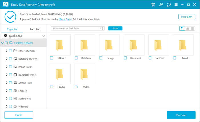Screen dimensions: 200x122
Task: Expand the Audio (163) tree node
Action: click(7, 99)
